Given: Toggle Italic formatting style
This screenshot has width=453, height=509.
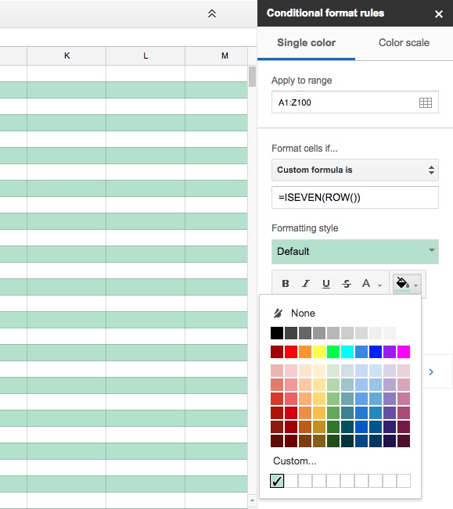Looking at the screenshot, I should click(x=306, y=284).
